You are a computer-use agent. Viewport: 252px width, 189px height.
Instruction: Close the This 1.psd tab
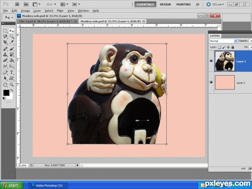(x=75, y=21)
